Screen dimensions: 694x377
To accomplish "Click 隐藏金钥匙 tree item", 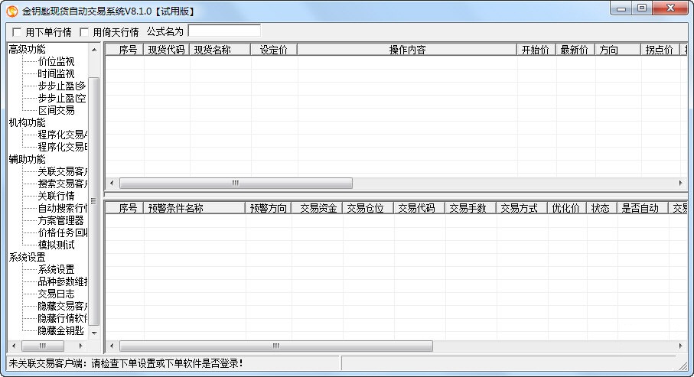I will click(60, 330).
